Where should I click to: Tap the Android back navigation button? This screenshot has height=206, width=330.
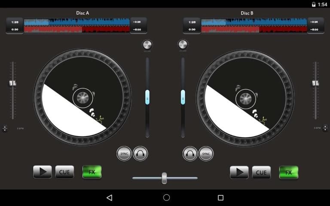tap(110, 198)
